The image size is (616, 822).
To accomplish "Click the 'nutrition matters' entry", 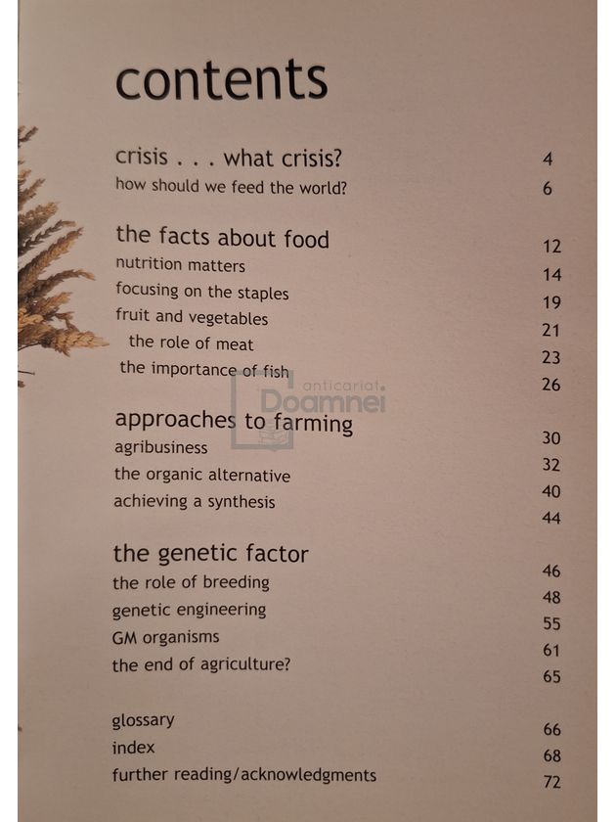I will pos(180,264).
